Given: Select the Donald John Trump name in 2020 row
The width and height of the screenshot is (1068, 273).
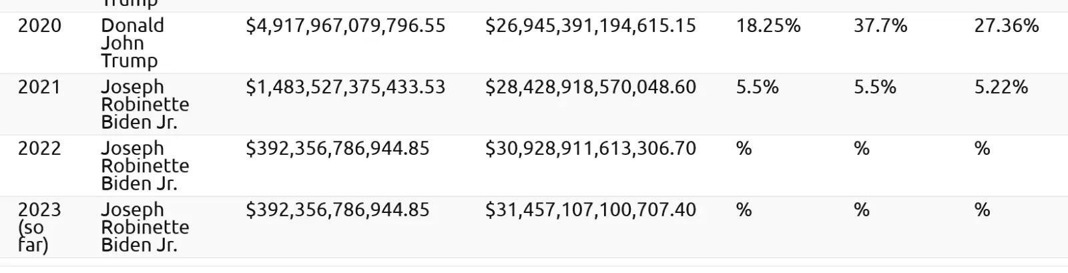Looking at the screenshot, I should [132, 43].
